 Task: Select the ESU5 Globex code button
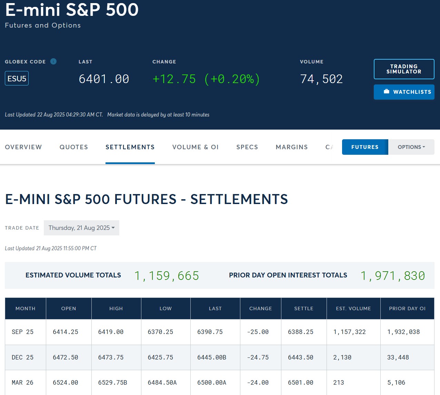click(17, 78)
